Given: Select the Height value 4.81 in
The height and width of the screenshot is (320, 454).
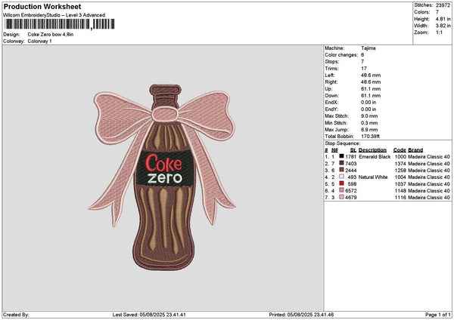Looking at the screenshot, I should (443, 19).
